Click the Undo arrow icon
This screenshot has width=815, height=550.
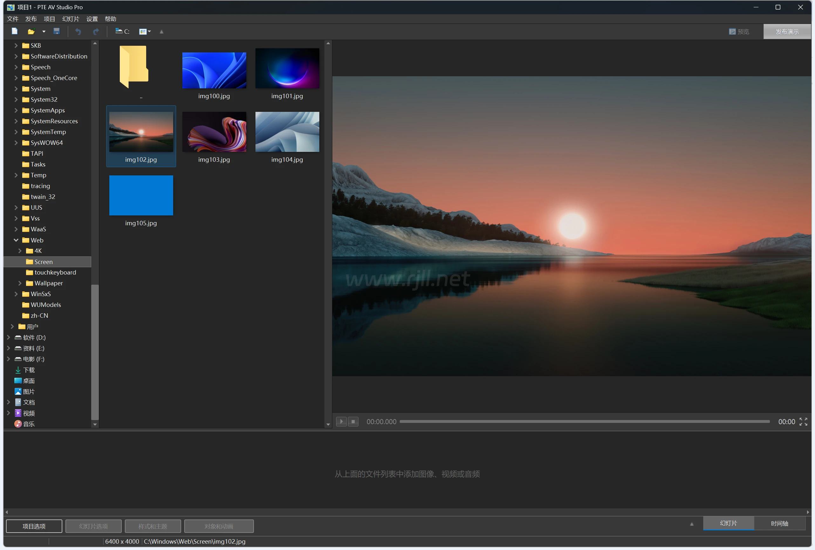point(78,31)
